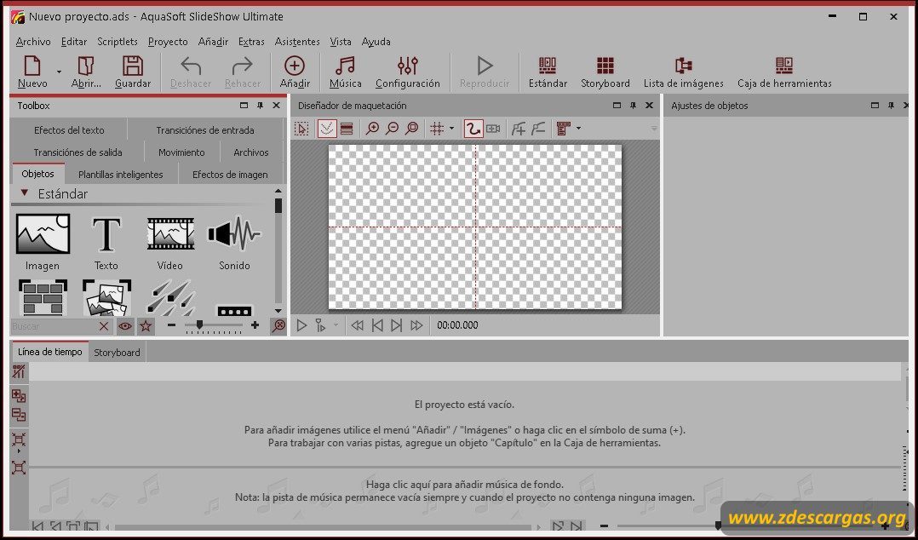Switch to Efectos del texto tab
Viewport: 918px width, 540px height.
[69, 130]
